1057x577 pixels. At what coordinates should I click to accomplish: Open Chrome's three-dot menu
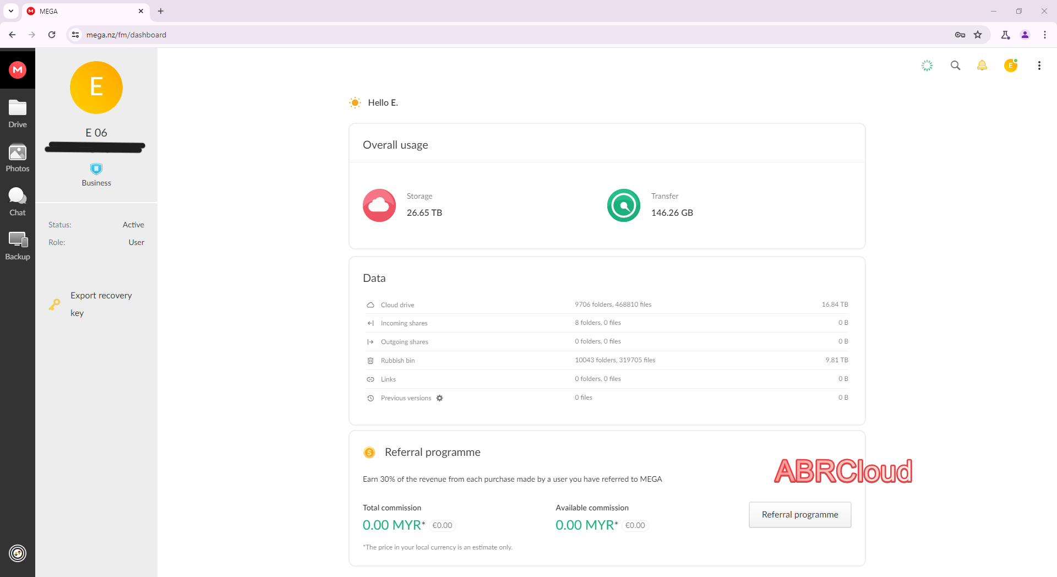(x=1044, y=35)
